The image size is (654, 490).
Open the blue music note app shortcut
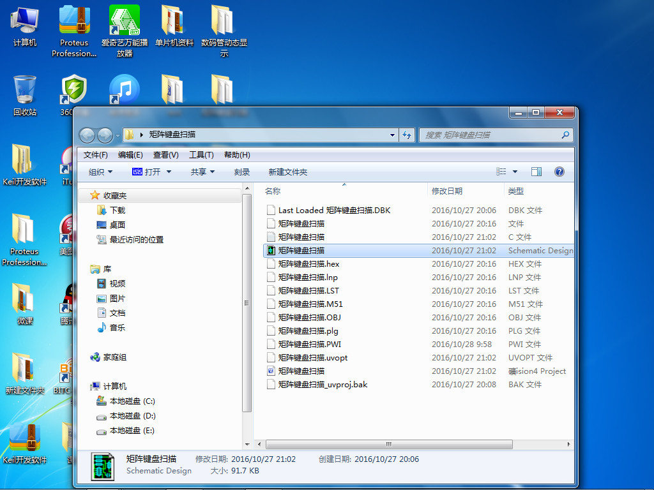[124, 89]
